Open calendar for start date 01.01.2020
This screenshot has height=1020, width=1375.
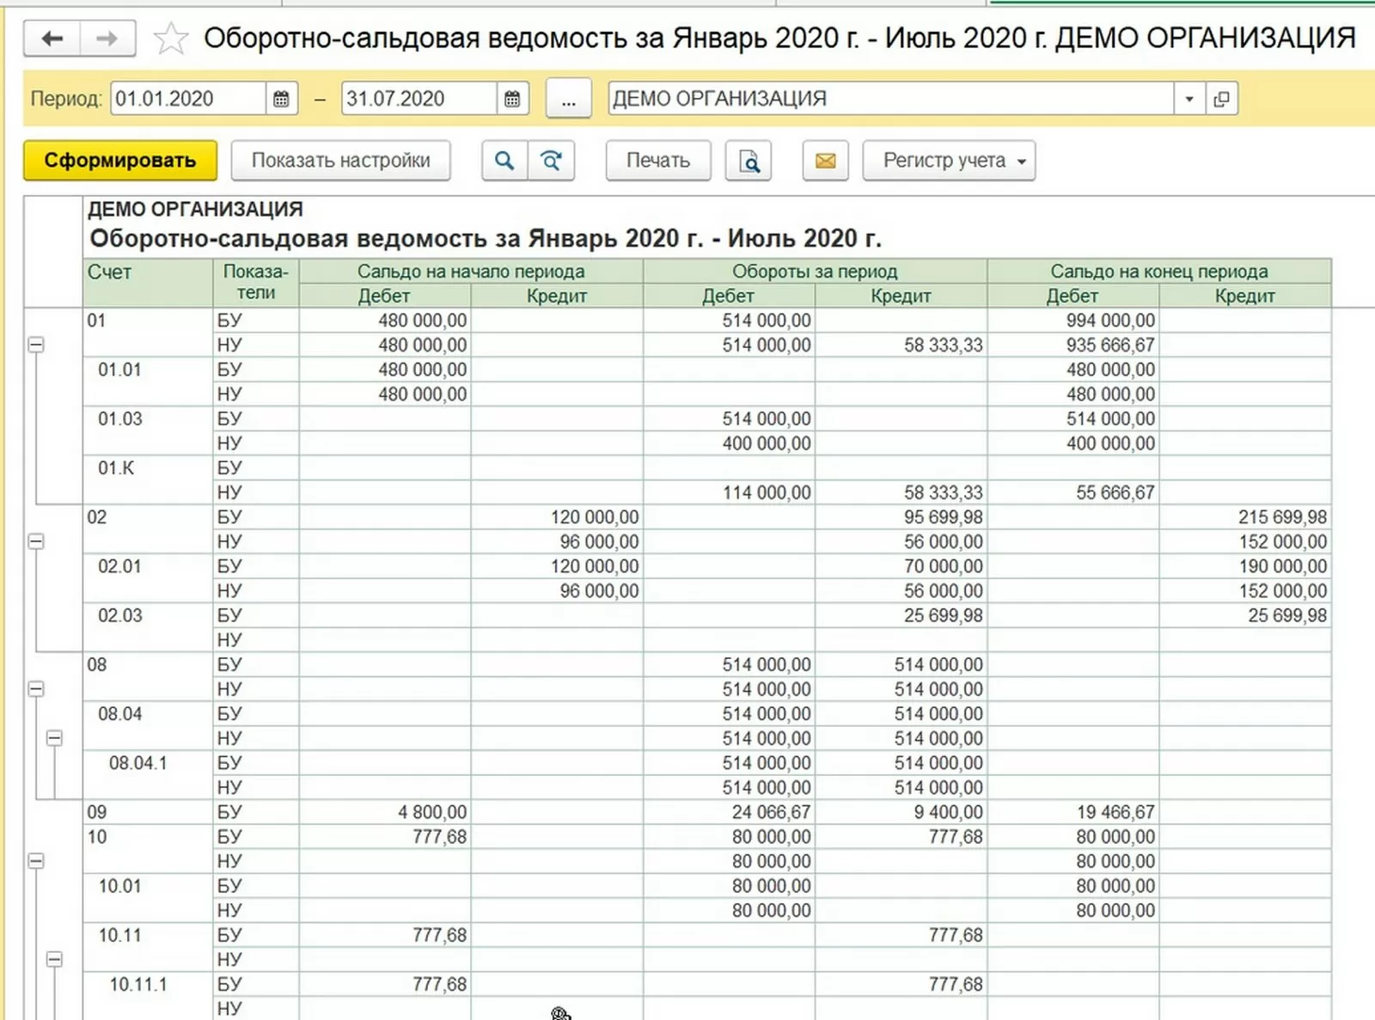(x=281, y=99)
